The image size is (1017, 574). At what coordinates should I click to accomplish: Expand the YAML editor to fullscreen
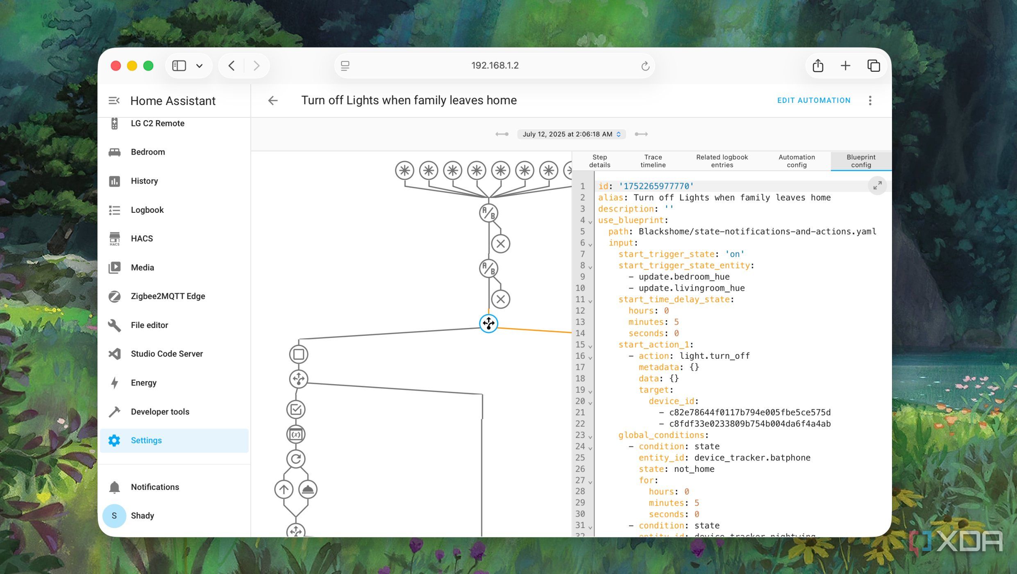point(877,186)
